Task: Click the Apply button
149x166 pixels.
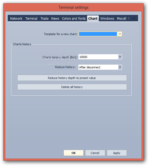Action: click(117, 153)
